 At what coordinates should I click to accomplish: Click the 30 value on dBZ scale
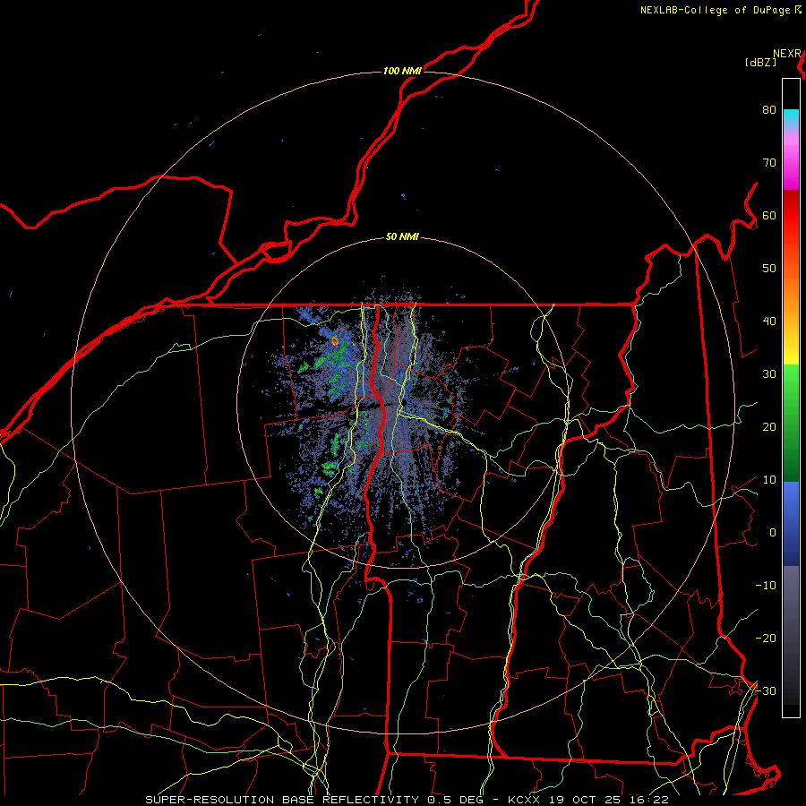pyautogui.click(x=769, y=373)
